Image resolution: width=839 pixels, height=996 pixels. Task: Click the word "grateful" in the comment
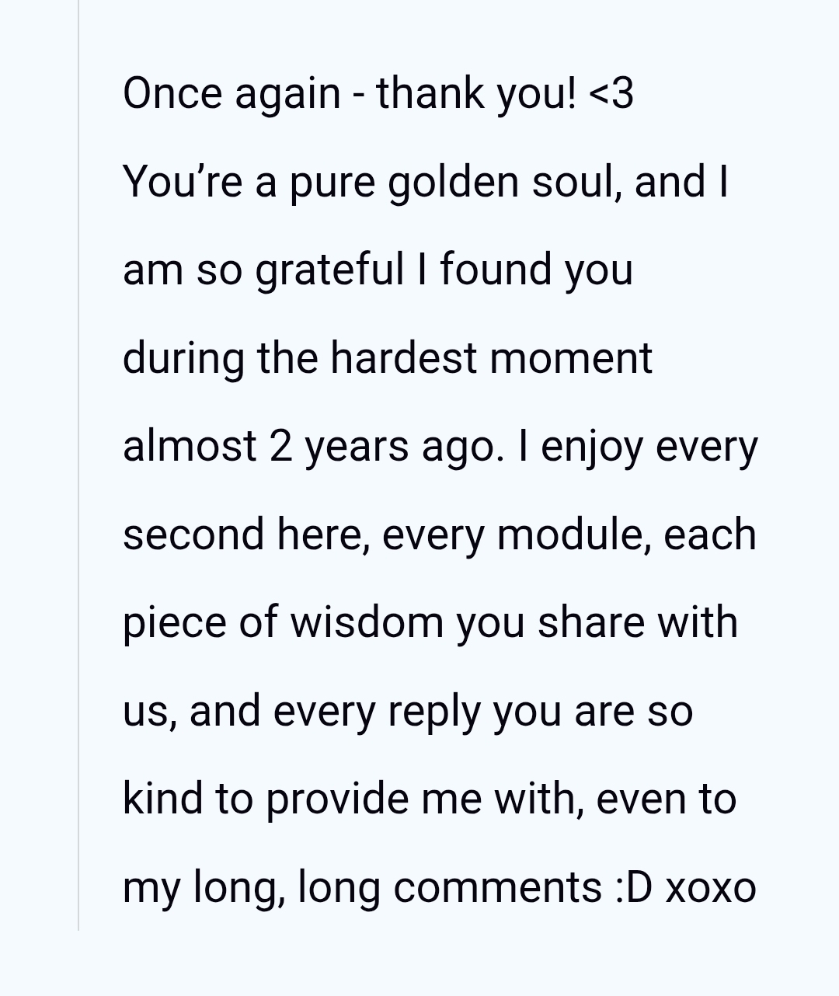click(329, 270)
